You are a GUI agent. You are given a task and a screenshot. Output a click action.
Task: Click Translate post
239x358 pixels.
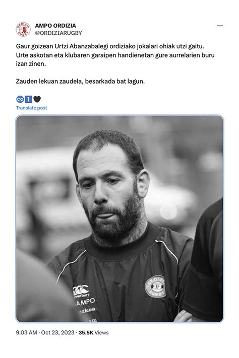31,108
